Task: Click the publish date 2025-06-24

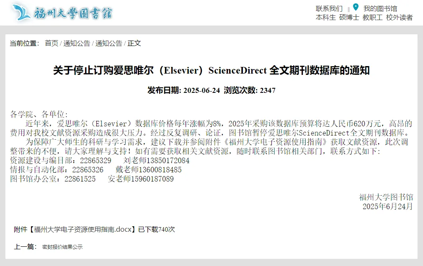Action: 201,90
